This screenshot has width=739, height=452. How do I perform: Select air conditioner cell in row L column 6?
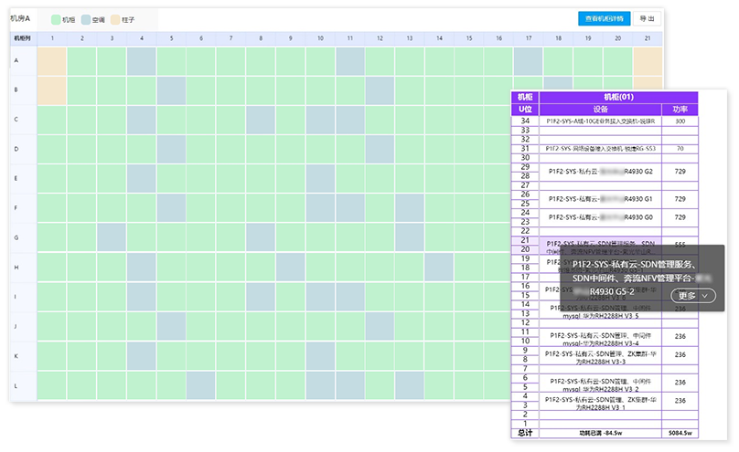(x=200, y=384)
